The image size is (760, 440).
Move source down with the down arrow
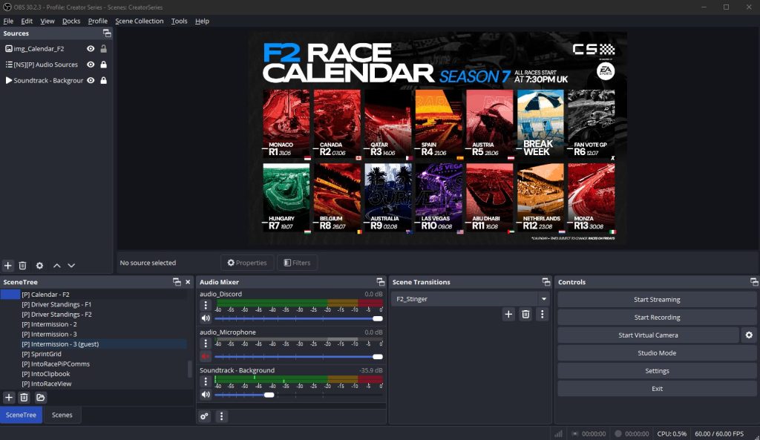(71, 266)
